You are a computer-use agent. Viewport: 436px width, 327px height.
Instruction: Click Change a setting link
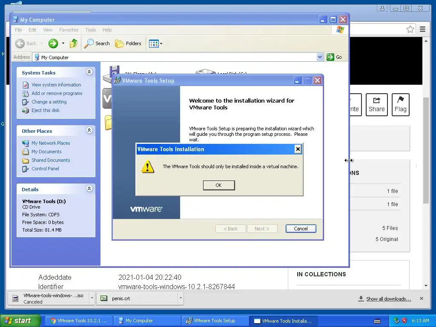tap(49, 102)
